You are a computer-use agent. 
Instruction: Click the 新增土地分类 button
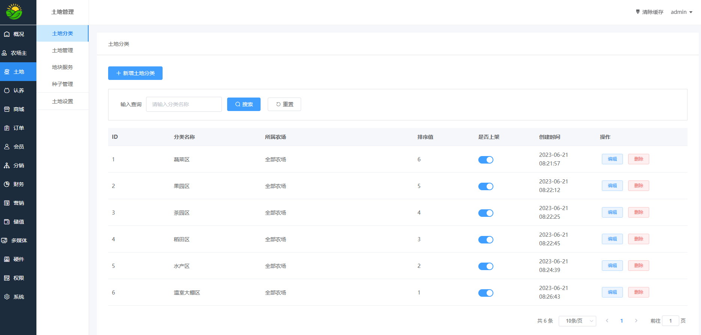[x=135, y=73]
